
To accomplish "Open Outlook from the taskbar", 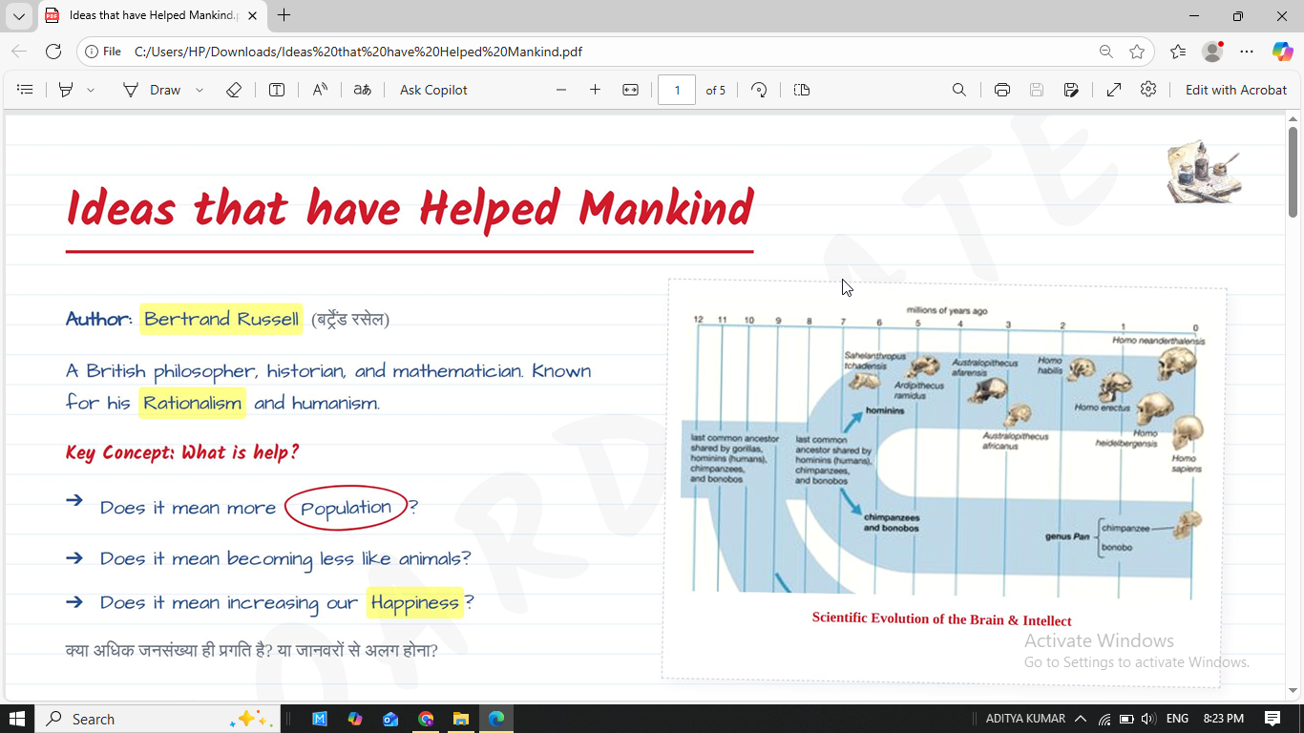I will tap(390, 719).
